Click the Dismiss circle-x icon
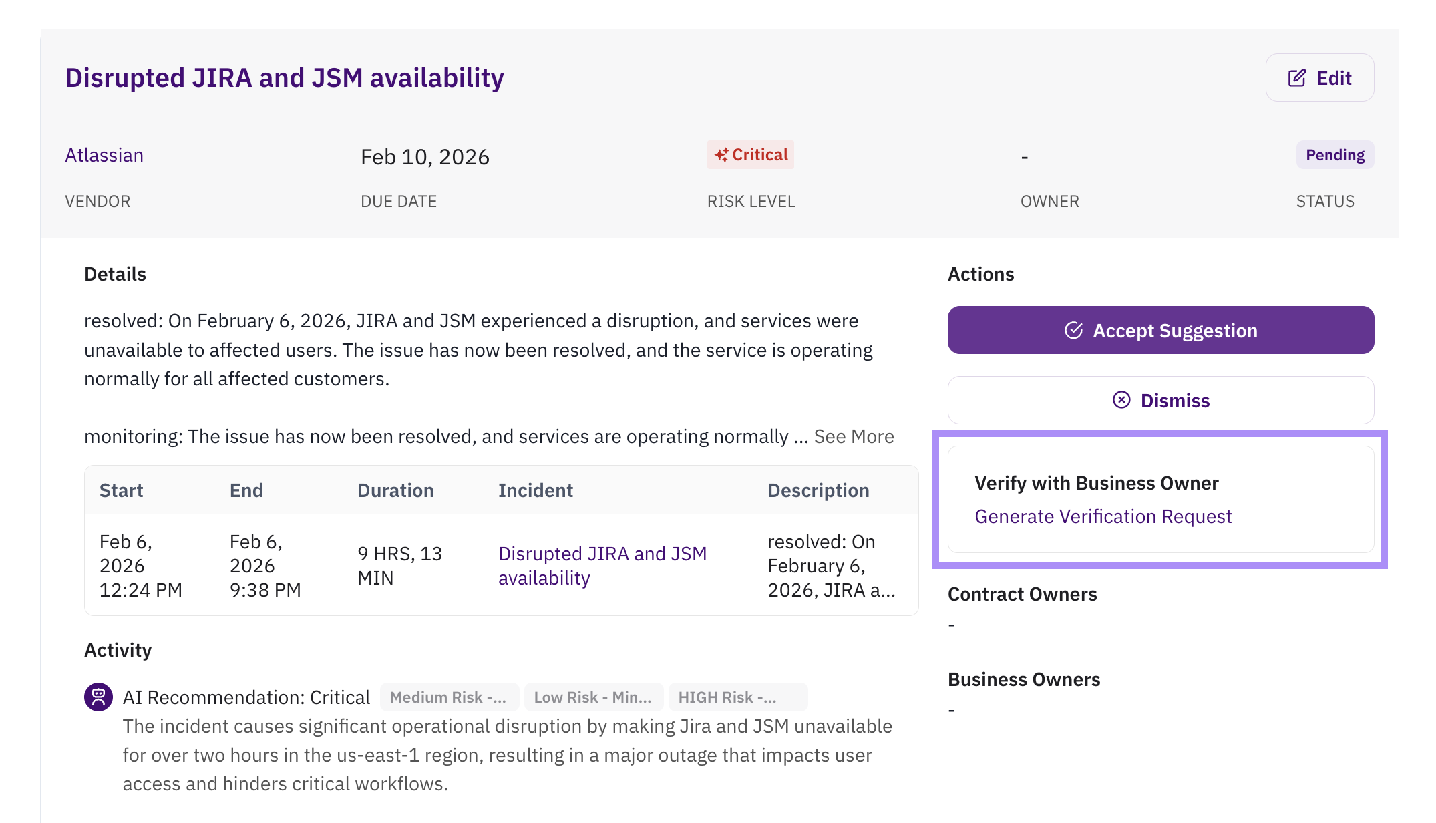Image resolution: width=1436 pixels, height=823 pixels. click(1121, 400)
